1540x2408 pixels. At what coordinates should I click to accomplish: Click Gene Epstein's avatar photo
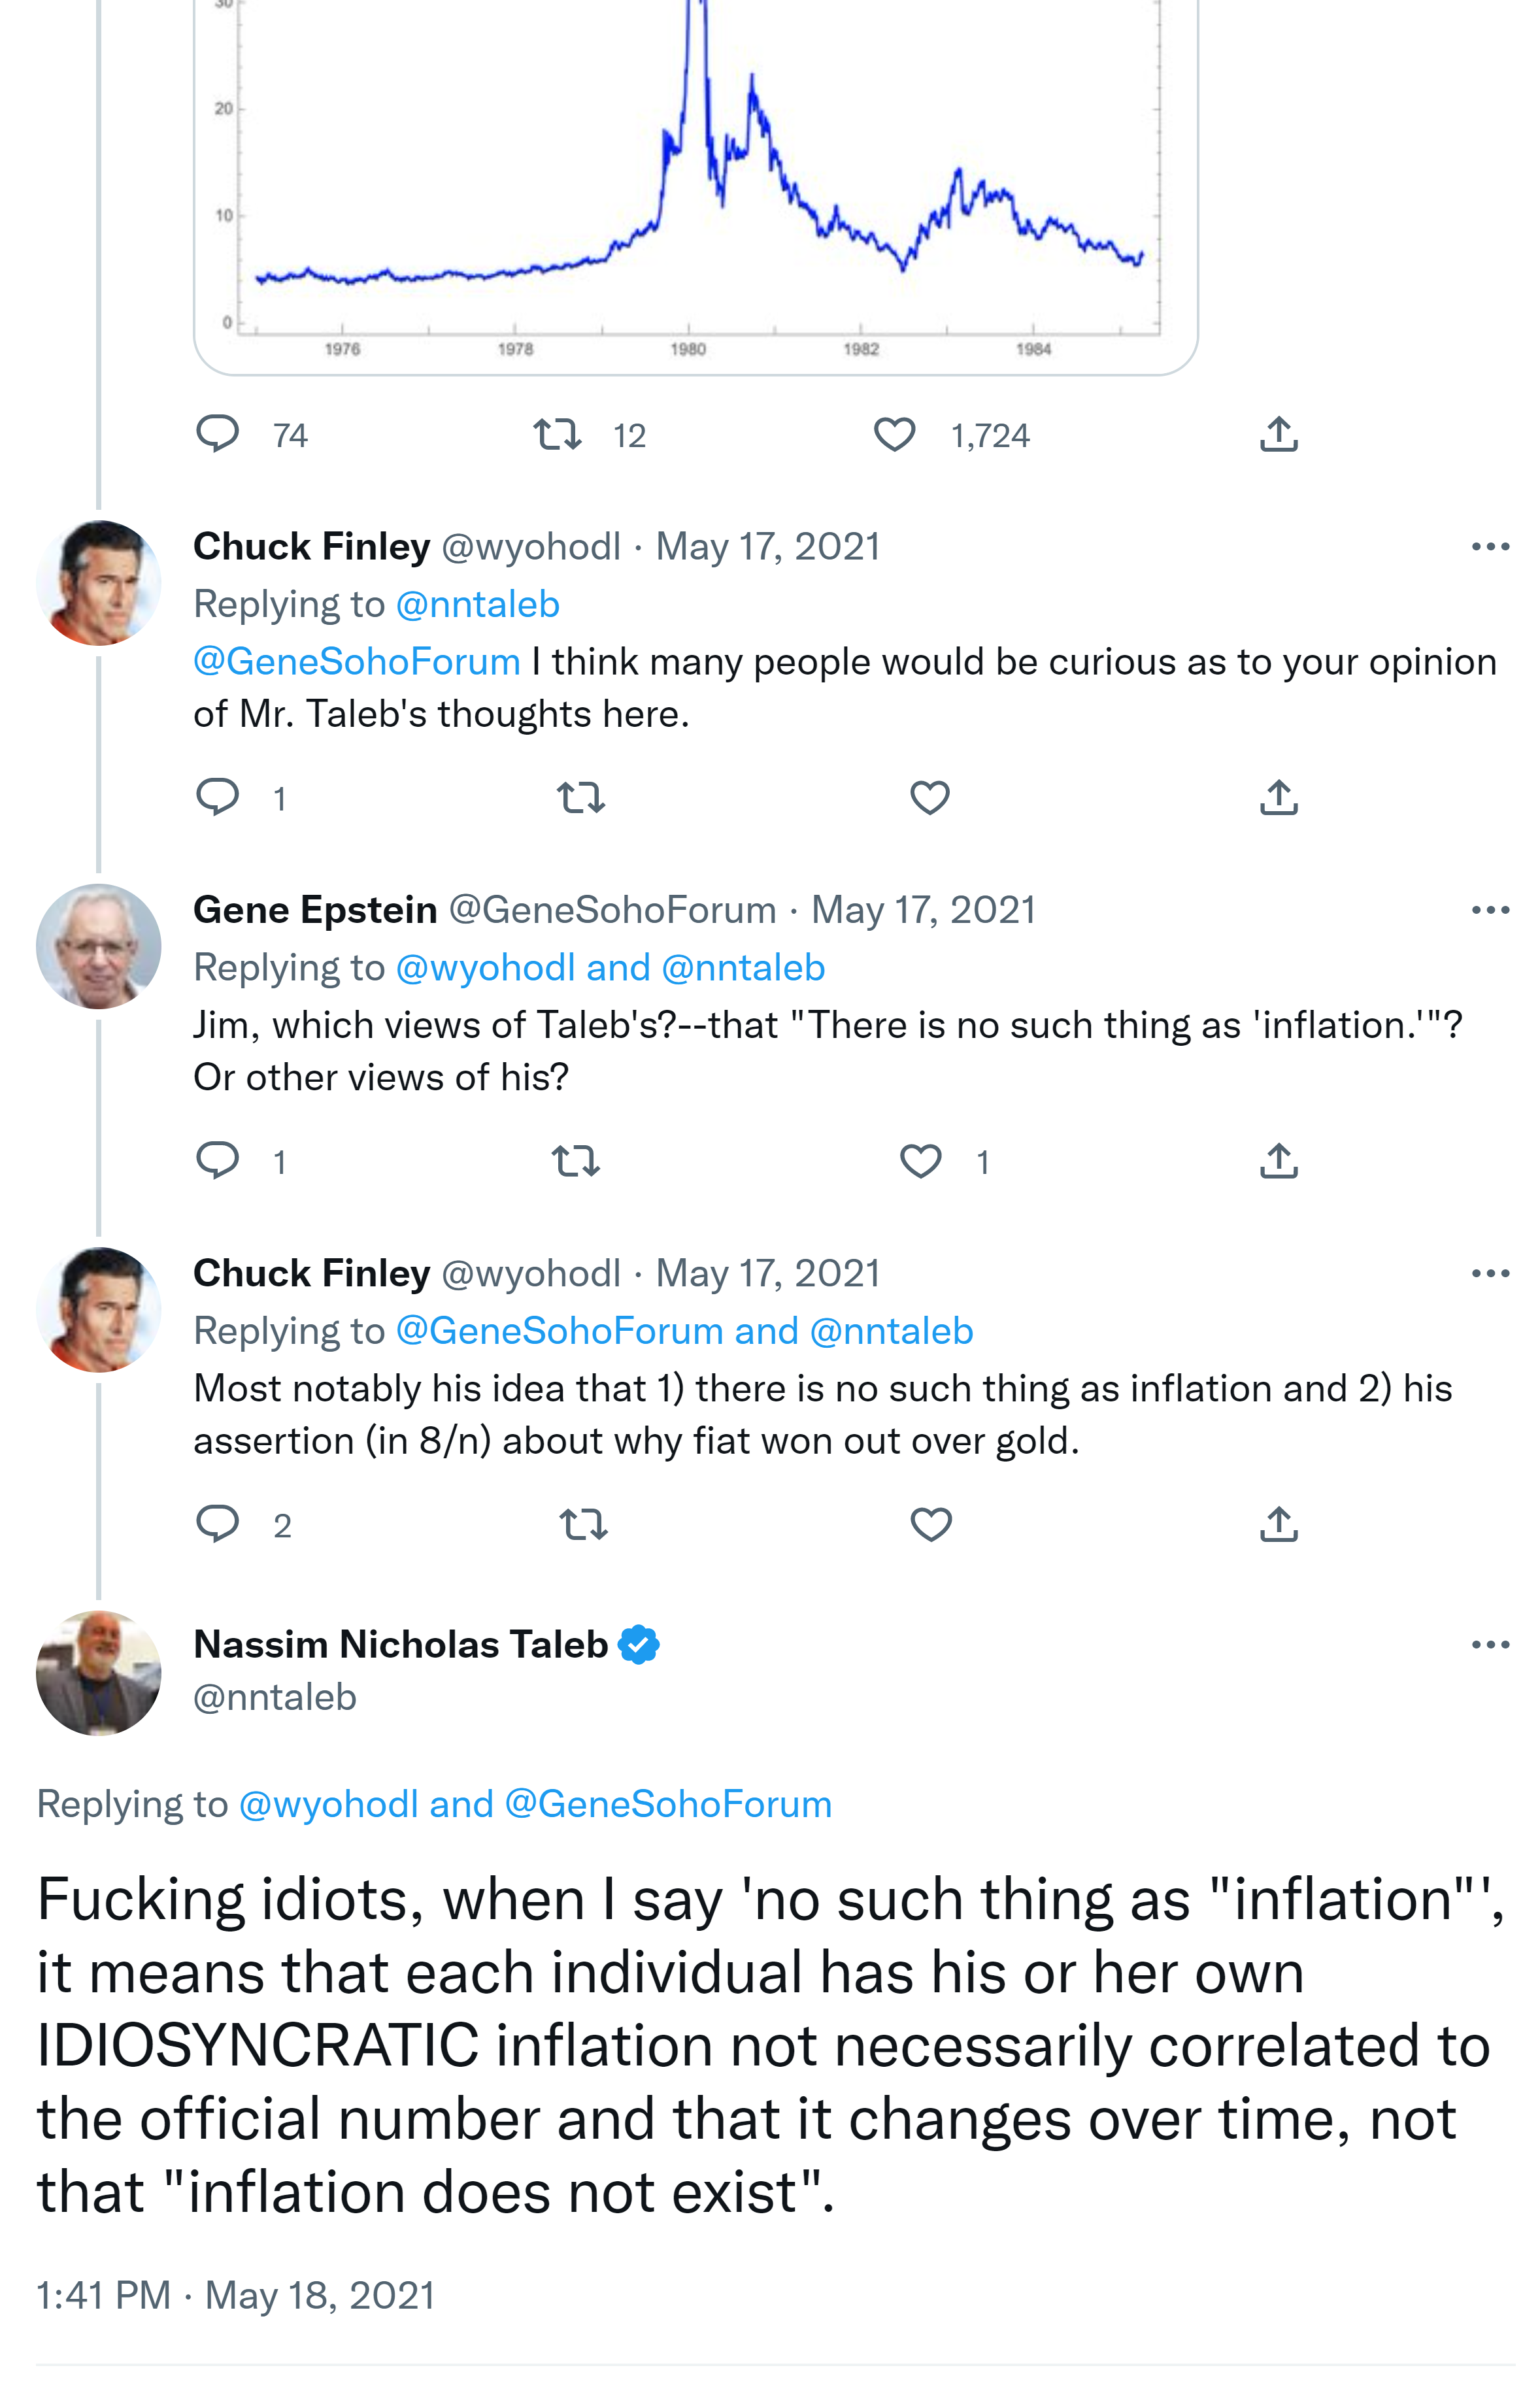98,946
